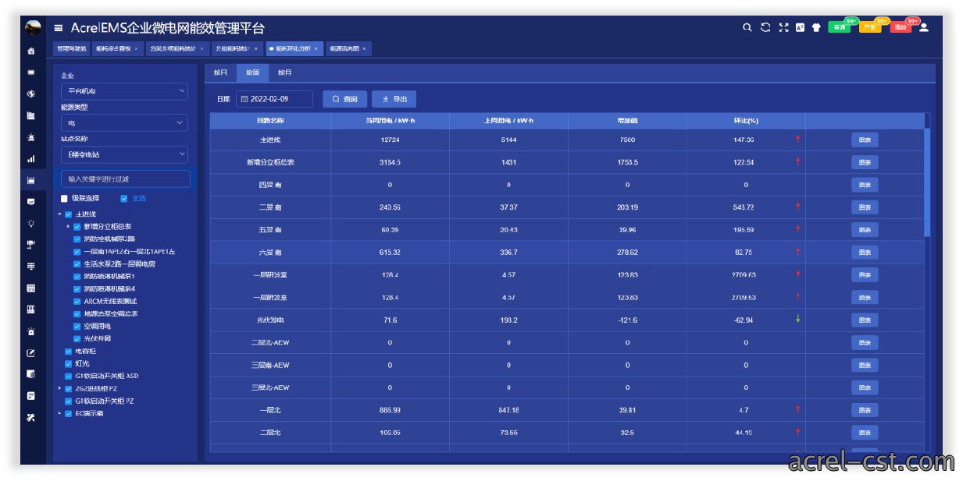The width and height of the screenshot is (963, 481).
Task: Expand the 新增分立柜总表 tree node
Action: coord(69,226)
